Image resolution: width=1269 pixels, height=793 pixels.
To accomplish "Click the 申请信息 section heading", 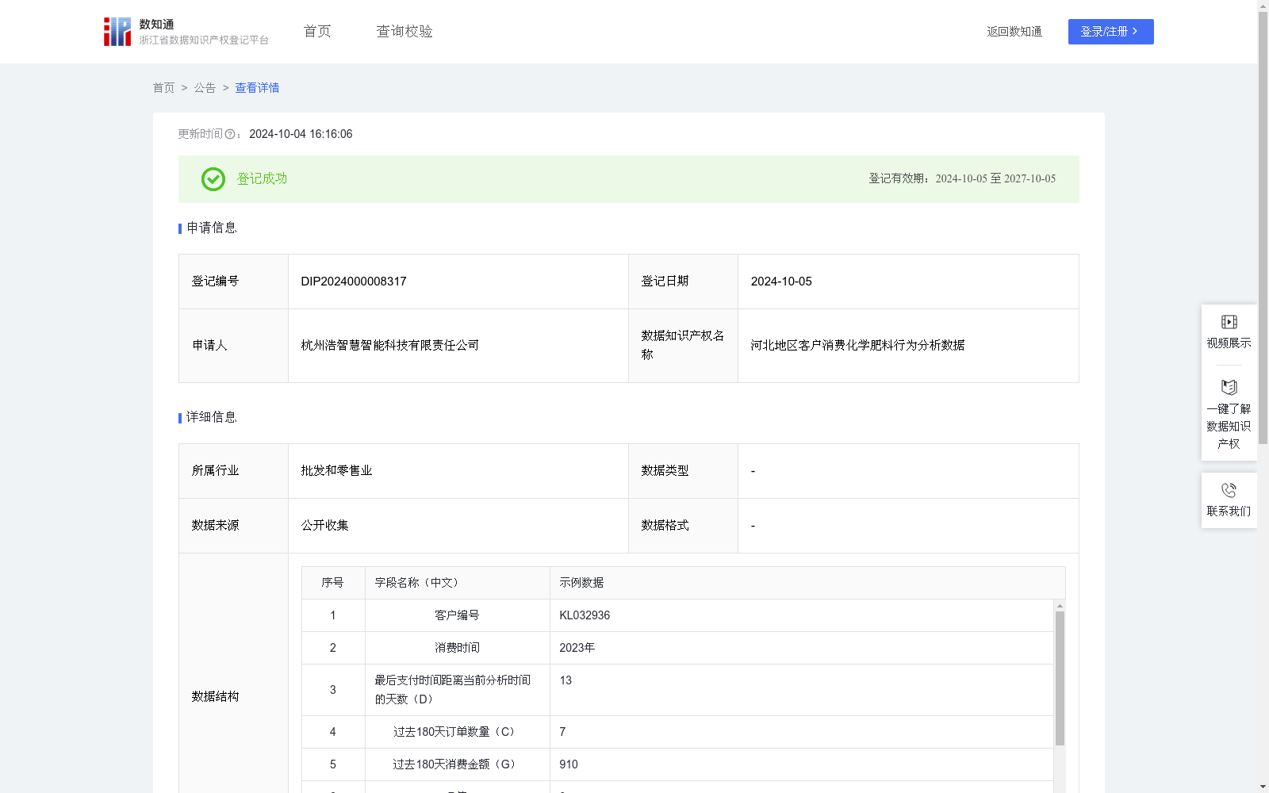I will tap(211, 228).
